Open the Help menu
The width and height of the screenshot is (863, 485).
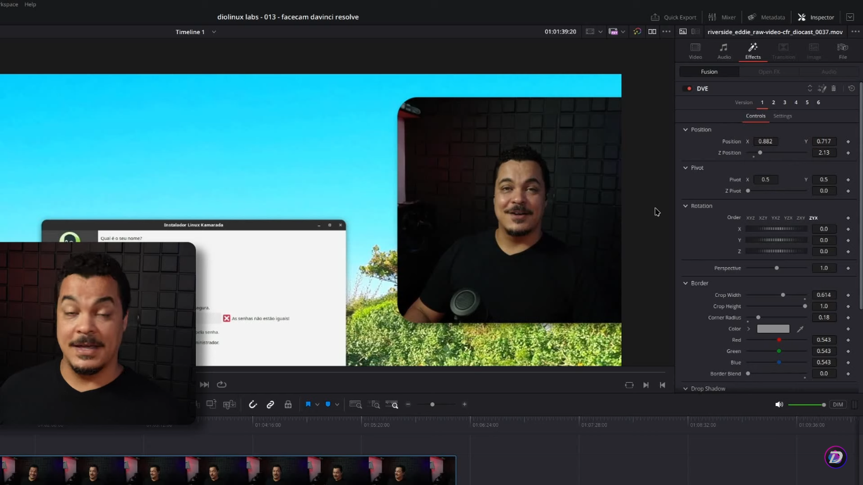pos(30,4)
